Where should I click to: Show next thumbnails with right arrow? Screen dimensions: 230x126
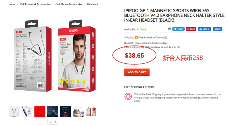pyautogui.click(x=55, y=122)
